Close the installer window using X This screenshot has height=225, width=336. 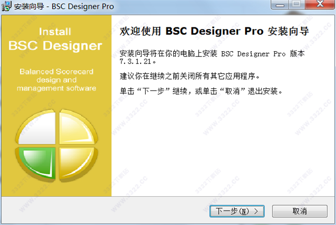click(x=320, y=4)
